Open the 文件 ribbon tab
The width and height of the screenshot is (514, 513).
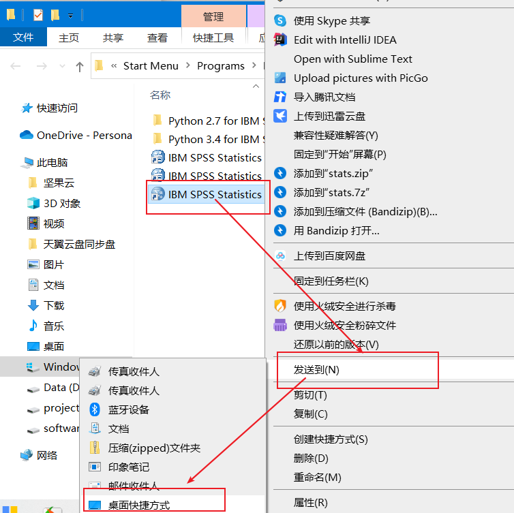[x=23, y=37]
